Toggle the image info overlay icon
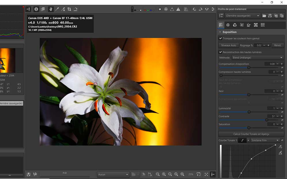287x179 pixels. pos(36,9)
